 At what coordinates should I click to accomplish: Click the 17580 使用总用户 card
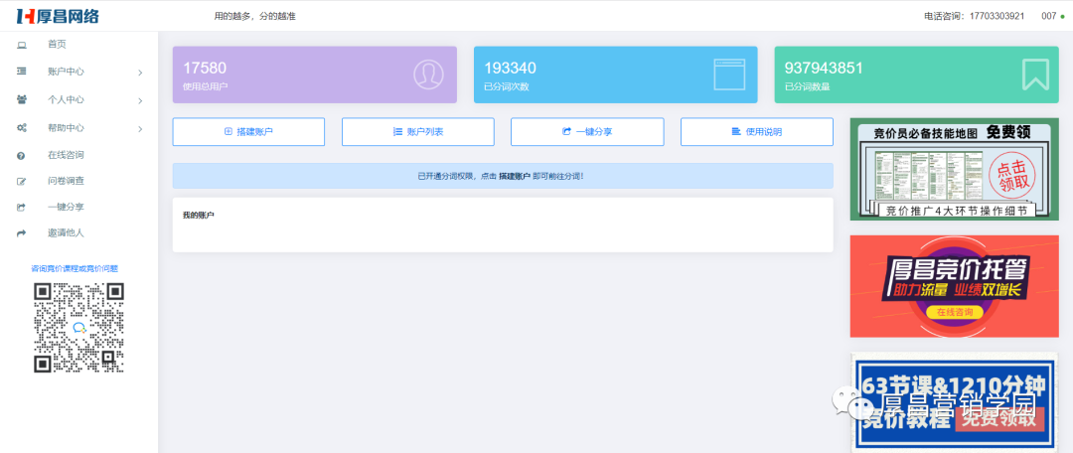coord(315,75)
